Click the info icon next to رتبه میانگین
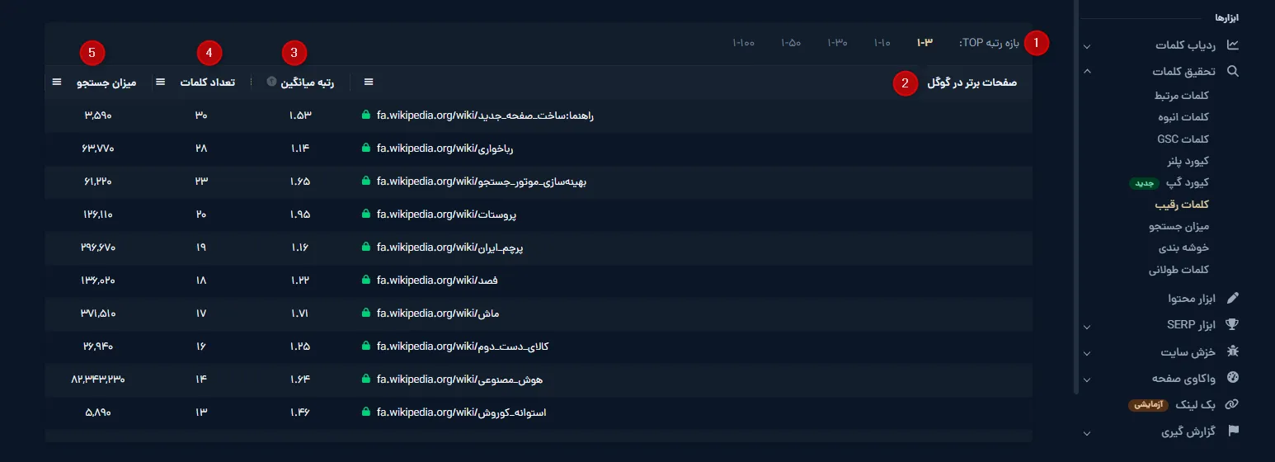Viewport: 1275px width, 462px height. [x=271, y=82]
